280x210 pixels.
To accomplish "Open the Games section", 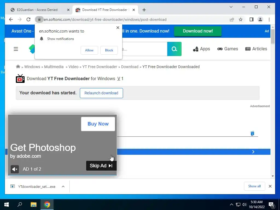I will (x=228, y=49).
